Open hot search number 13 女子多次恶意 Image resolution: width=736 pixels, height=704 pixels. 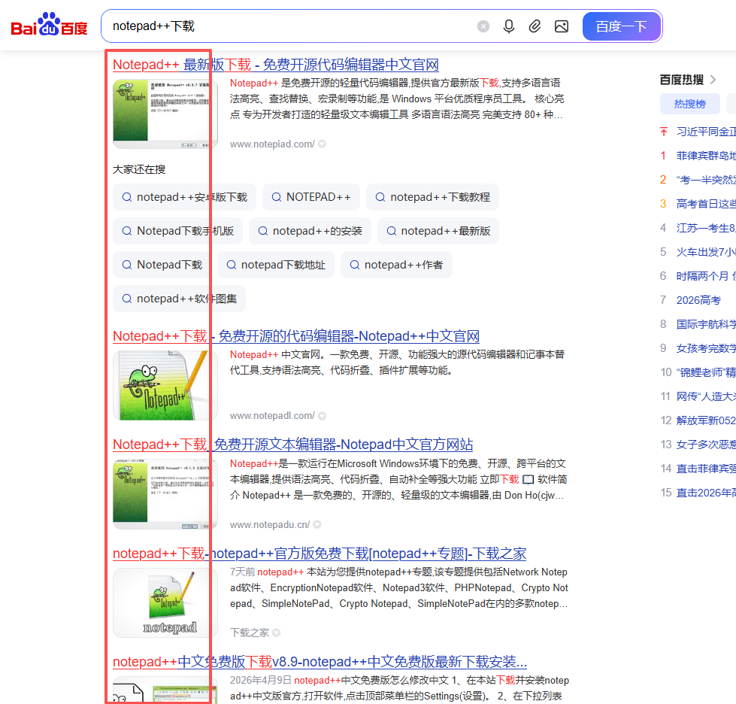coord(706,445)
